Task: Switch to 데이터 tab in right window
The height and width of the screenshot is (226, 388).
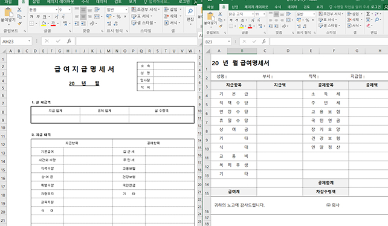Action: 292,7
